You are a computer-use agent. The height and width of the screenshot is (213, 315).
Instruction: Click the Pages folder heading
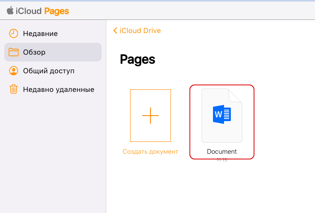point(138,60)
